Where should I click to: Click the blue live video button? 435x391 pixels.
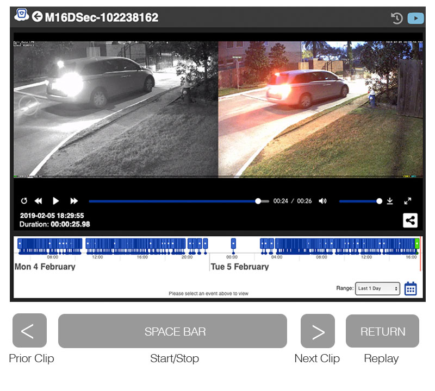point(415,18)
